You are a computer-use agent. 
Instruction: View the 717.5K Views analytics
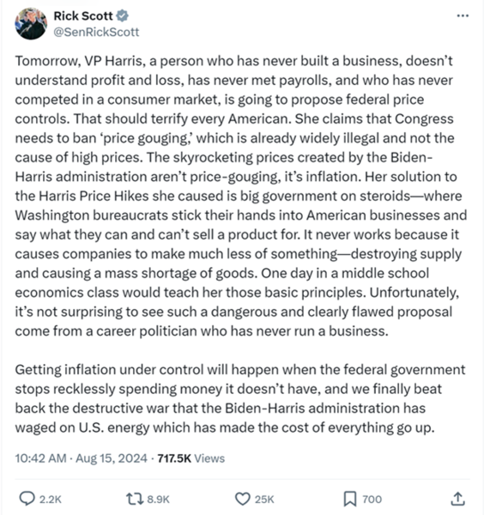tap(191, 458)
